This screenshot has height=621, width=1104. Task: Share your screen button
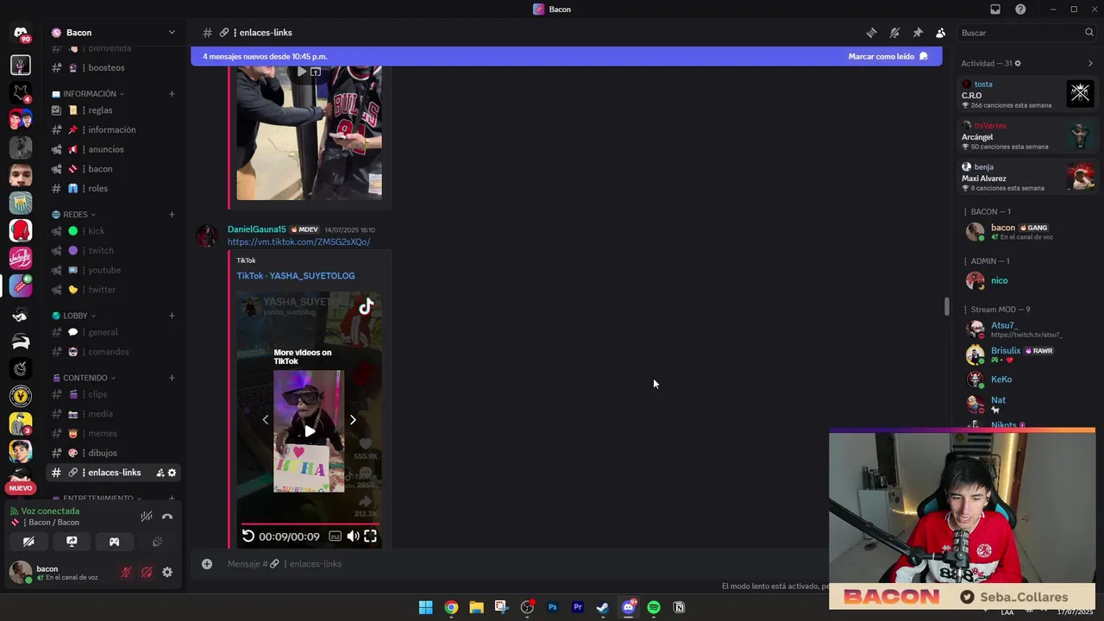[72, 542]
